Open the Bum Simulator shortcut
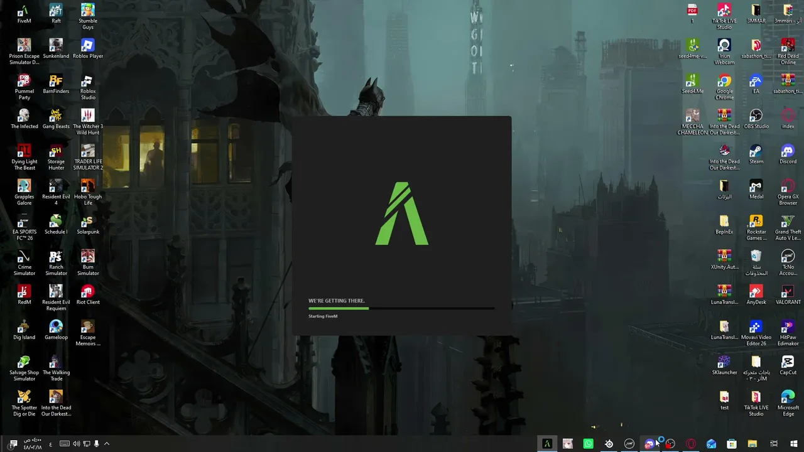The width and height of the screenshot is (804, 452). (88, 263)
